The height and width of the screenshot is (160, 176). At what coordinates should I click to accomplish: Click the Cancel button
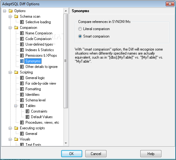coord(96,153)
